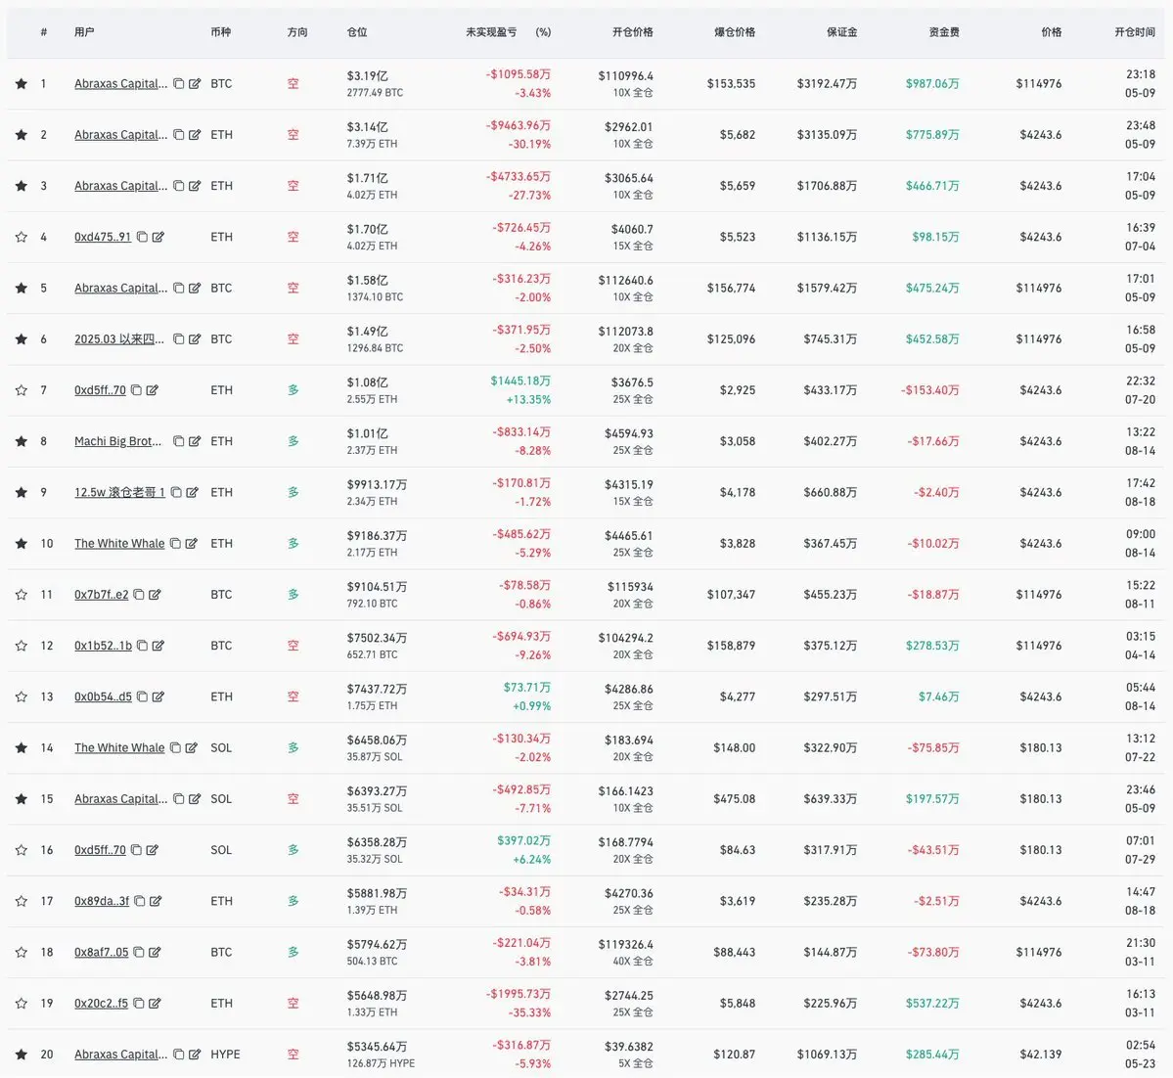
Task: Click the 币种 column header
Action: [221, 32]
